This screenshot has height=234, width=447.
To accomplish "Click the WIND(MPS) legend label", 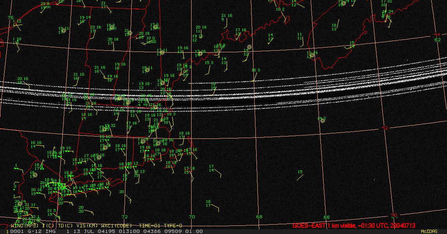I will click(25, 226).
